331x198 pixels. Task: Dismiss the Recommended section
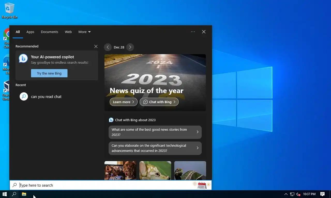tap(96, 46)
